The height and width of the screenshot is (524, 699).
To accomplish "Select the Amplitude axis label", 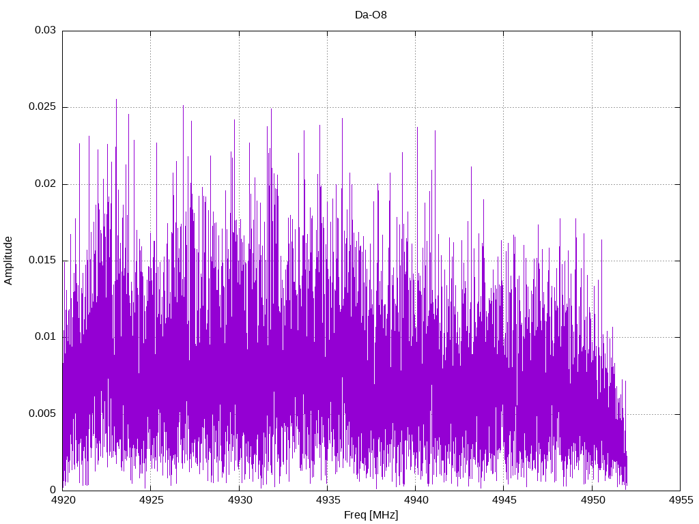I will [8, 261].
